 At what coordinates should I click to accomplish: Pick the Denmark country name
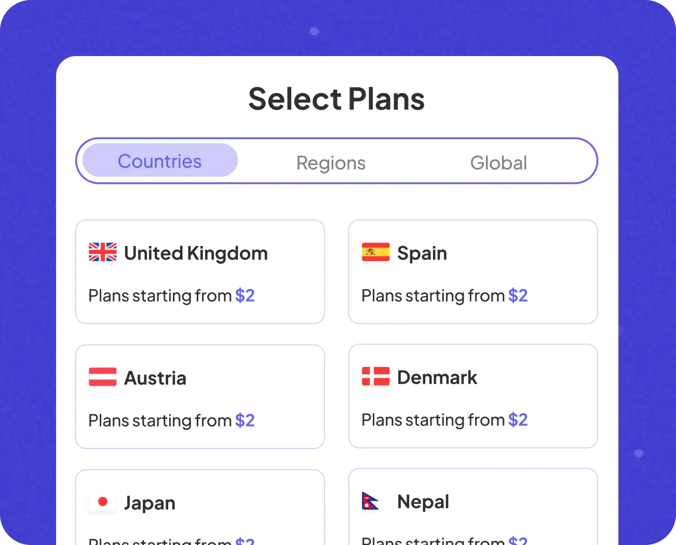pos(437,377)
